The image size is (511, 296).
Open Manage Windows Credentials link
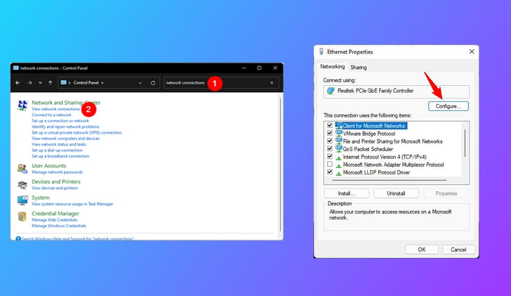(x=59, y=225)
